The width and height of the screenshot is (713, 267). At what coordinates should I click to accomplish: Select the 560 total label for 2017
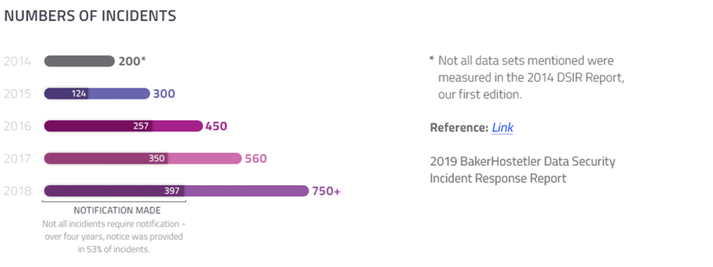[256, 159]
